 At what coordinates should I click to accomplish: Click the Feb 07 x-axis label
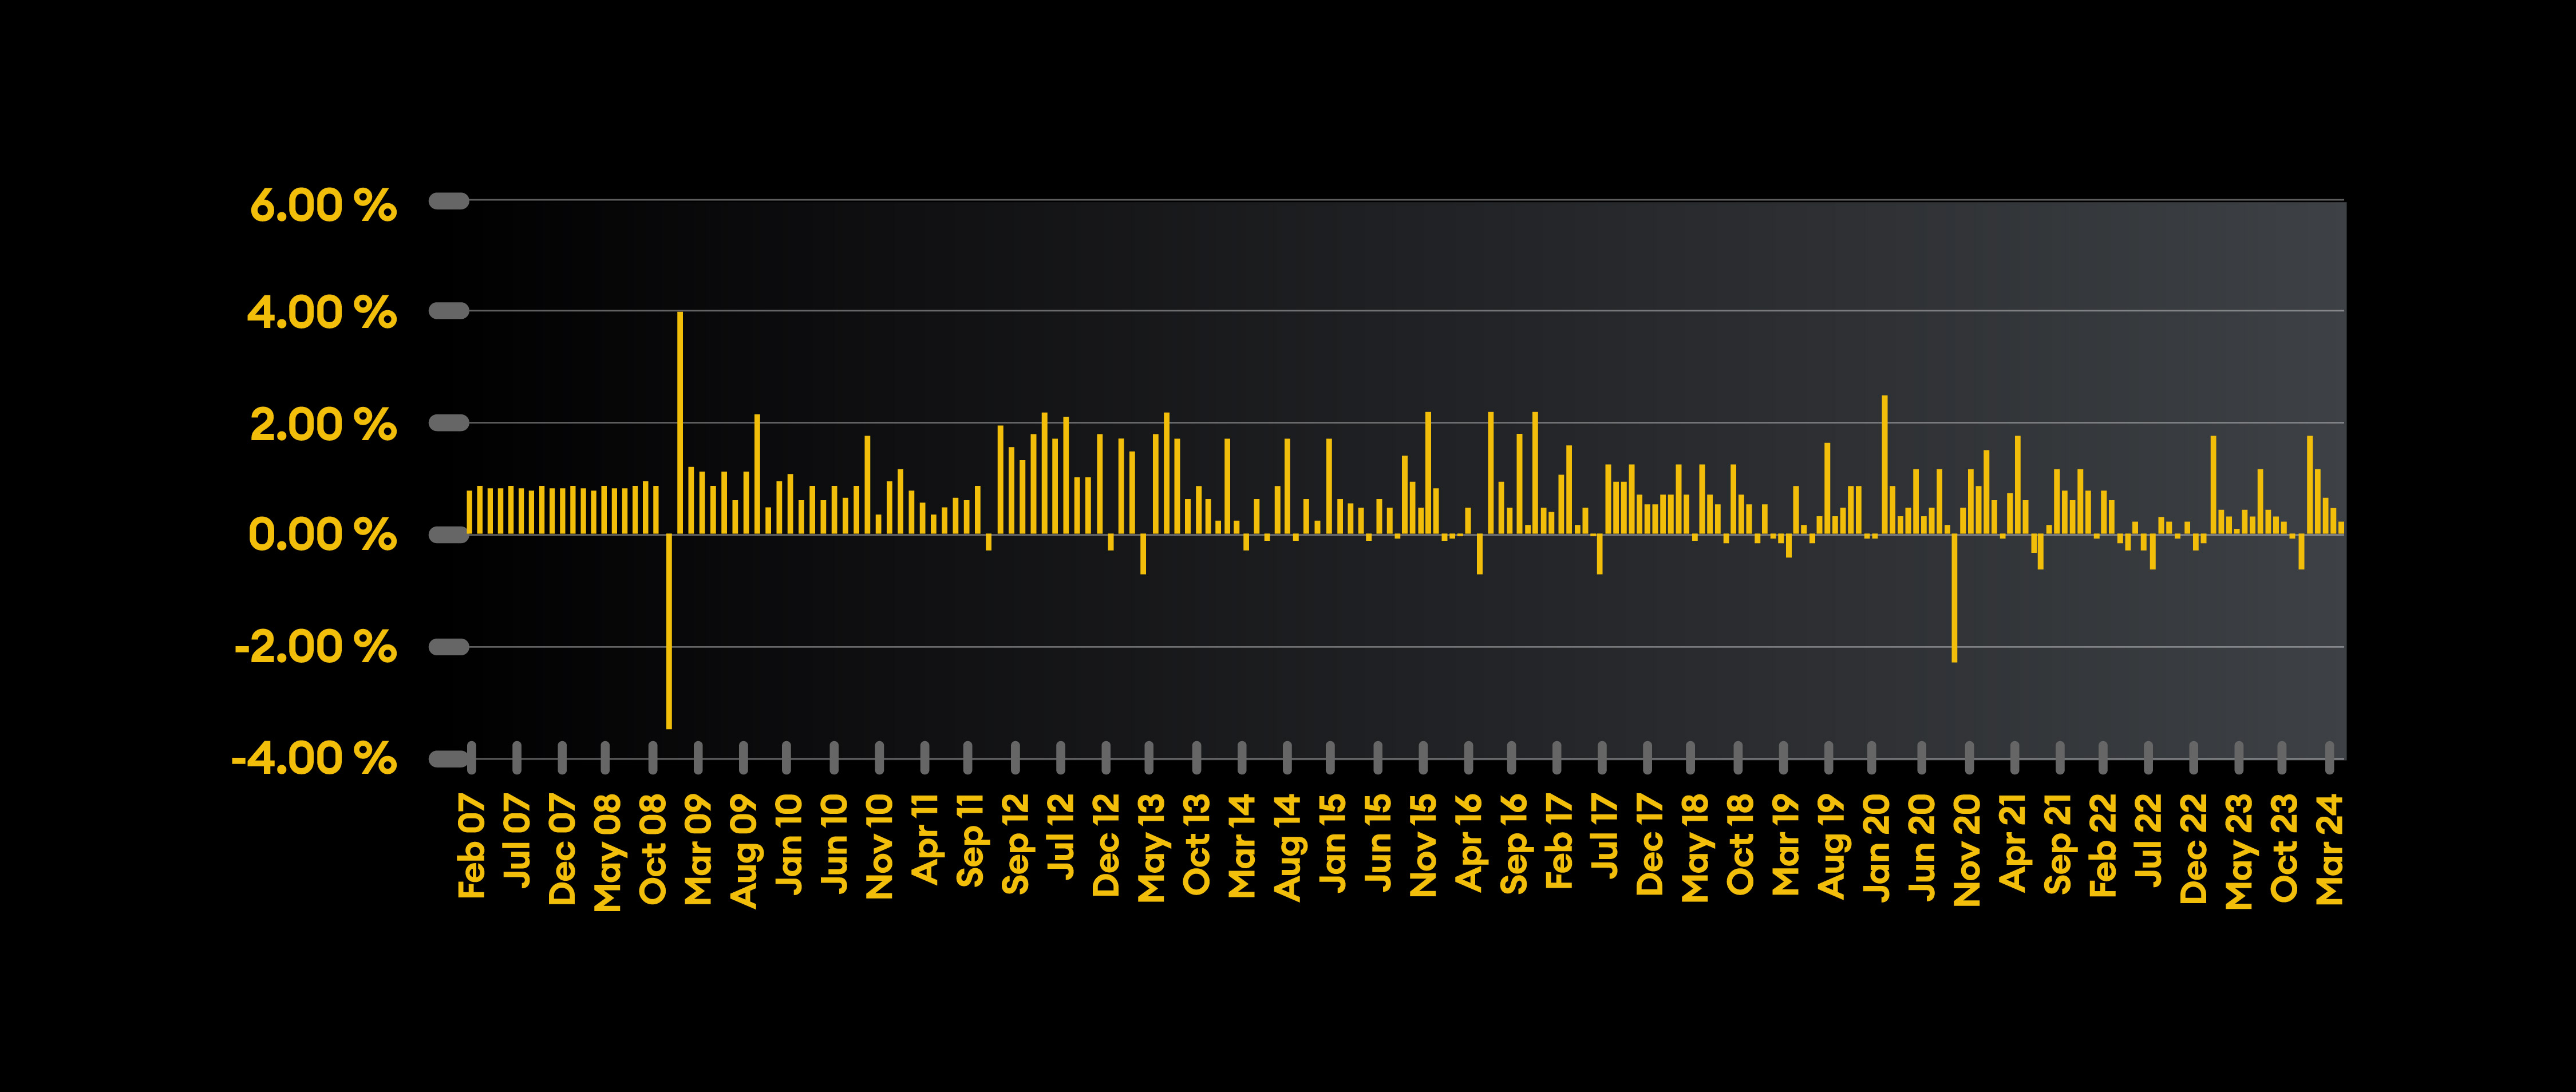pyautogui.click(x=471, y=846)
